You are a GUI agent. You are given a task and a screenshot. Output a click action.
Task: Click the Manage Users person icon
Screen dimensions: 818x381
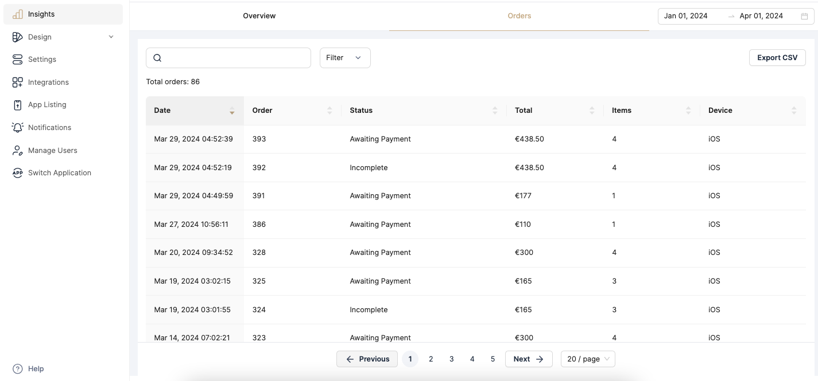(18, 151)
